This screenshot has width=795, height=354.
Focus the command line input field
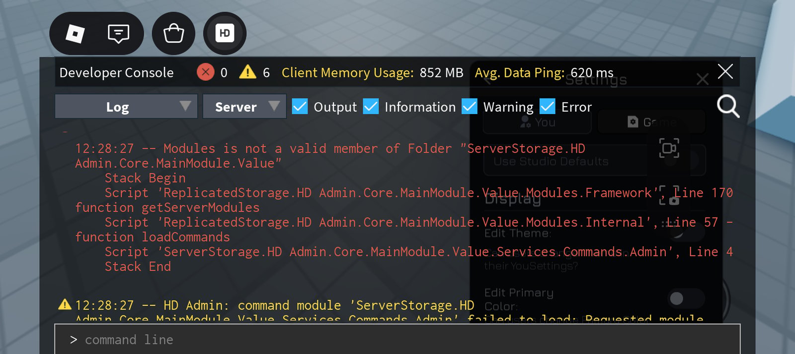[x=397, y=340]
